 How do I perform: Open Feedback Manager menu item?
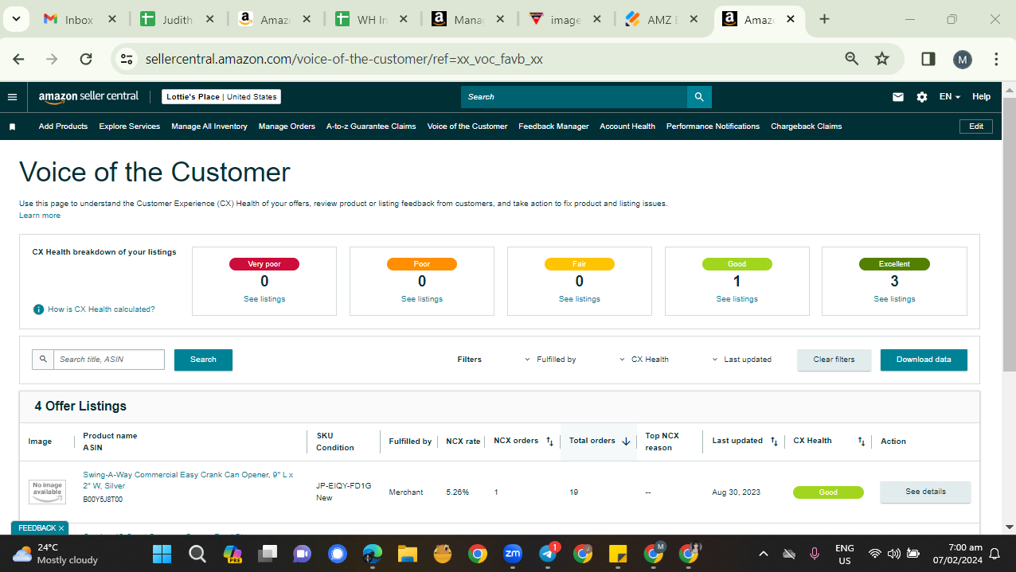(553, 126)
